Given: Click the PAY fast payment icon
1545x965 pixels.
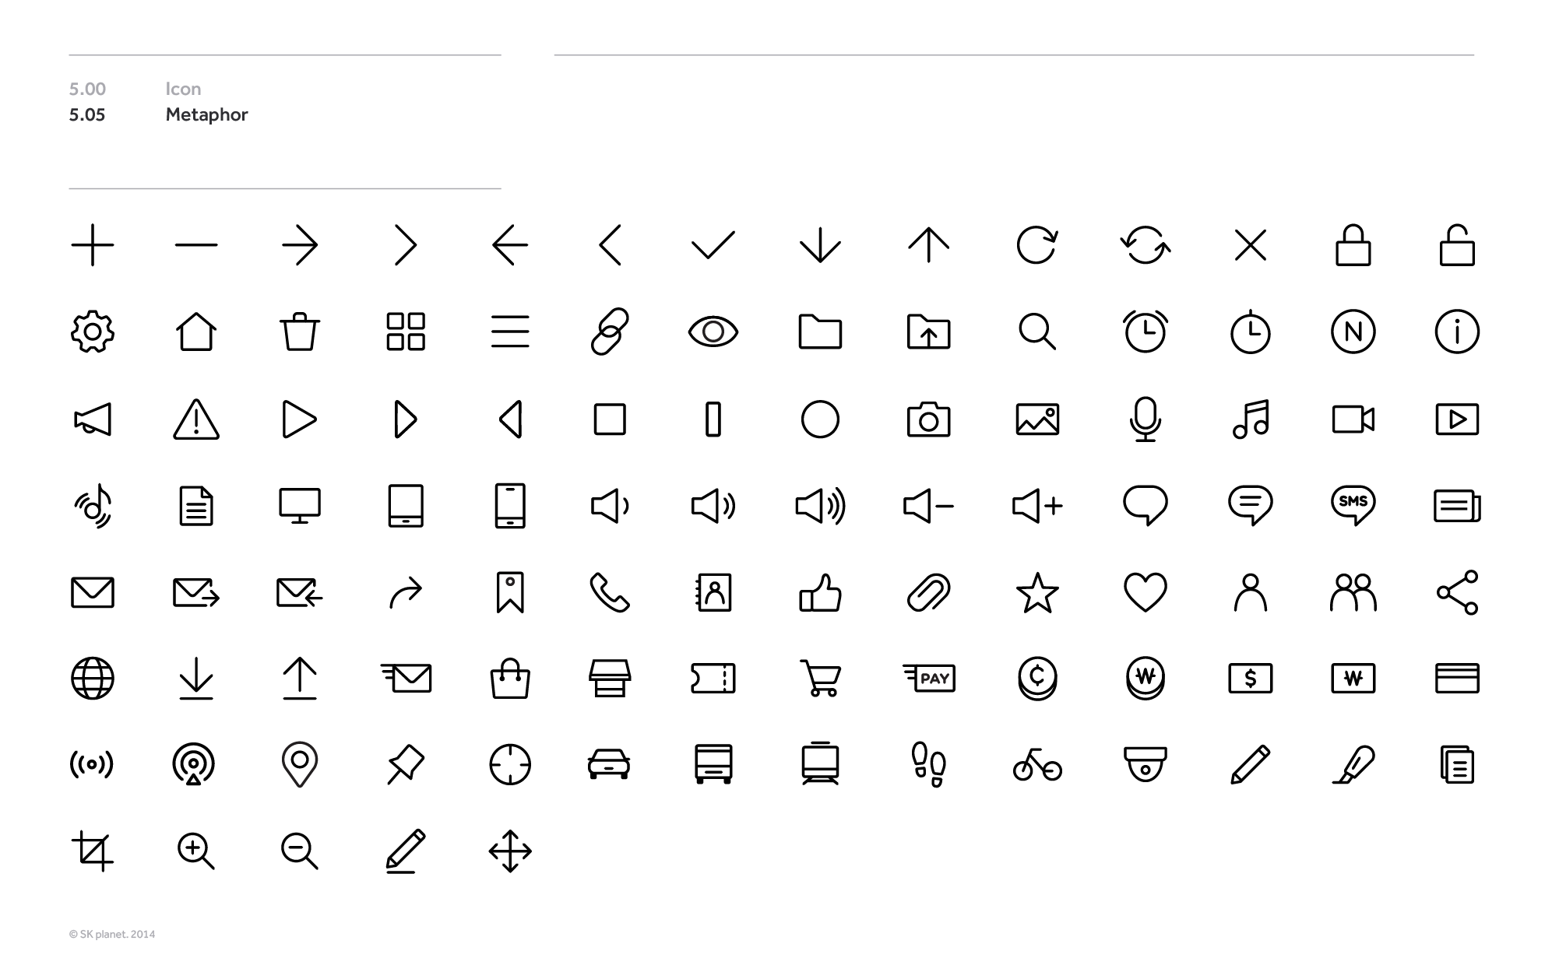Looking at the screenshot, I should [x=929, y=678].
